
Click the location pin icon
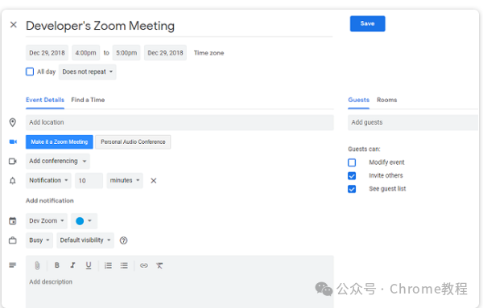(x=13, y=122)
